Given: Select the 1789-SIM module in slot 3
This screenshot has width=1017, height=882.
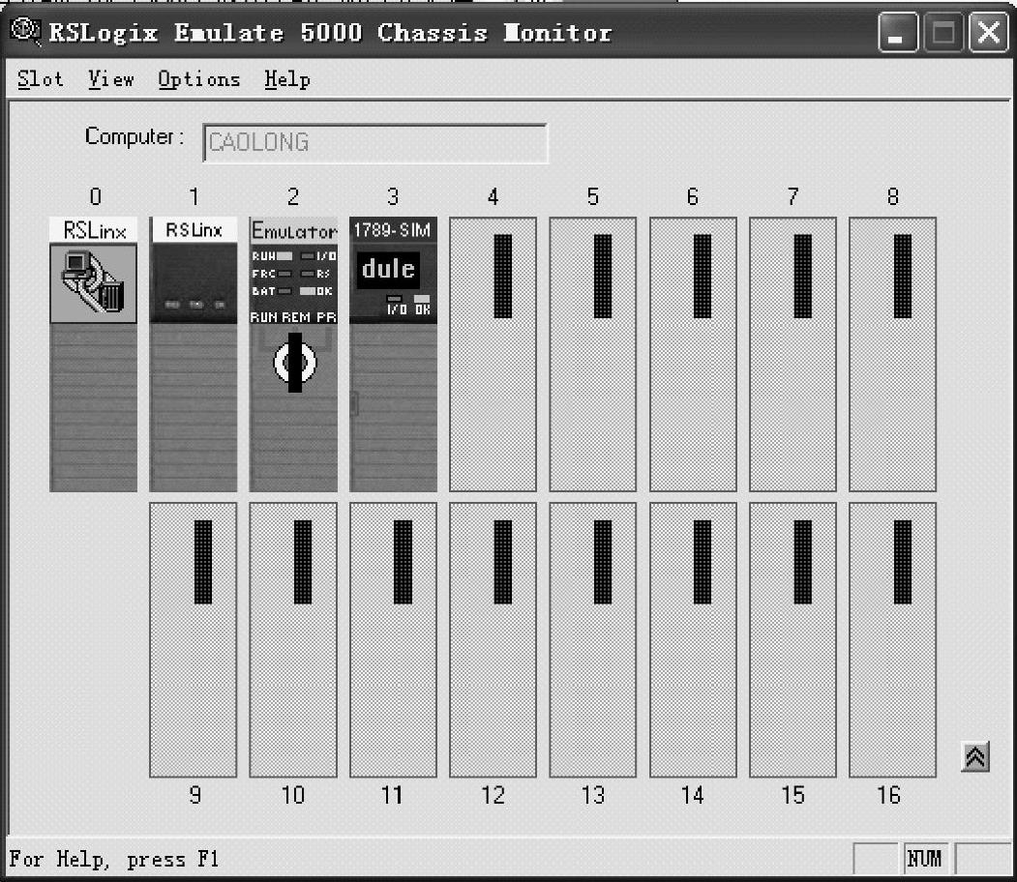Looking at the screenshot, I should click(393, 354).
